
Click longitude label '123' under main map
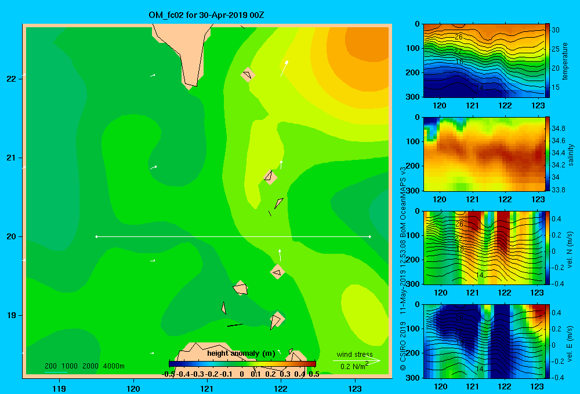[355, 389]
